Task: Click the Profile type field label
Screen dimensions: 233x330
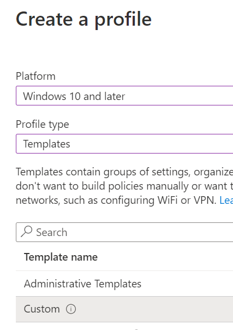Action: pos(43,125)
